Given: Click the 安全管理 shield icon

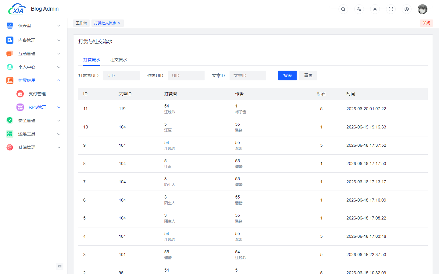Looking at the screenshot, I should coord(10,121).
